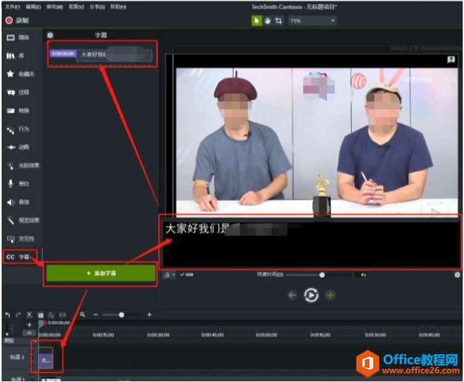Screen dimensions: 464x382
Task: Collapse the track panel with the chevron
Action: (29, 333)
